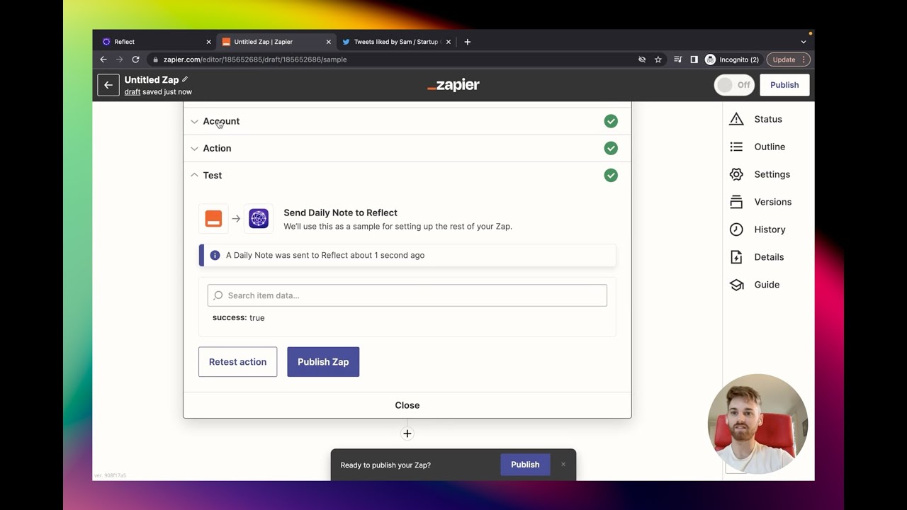The height and width of the screenshot is (510, 907).
Task: Click the Publish Zap button
Action: (x=323, y=362)
